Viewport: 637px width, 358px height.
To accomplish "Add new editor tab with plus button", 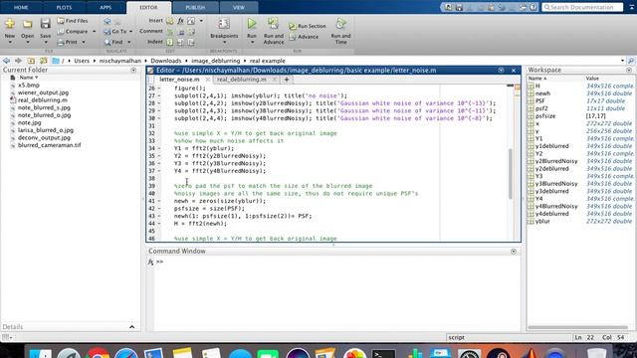I will [287, 80].
